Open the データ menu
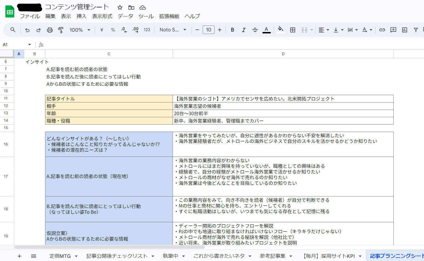The image size is (424, 261). click(125, 16)
